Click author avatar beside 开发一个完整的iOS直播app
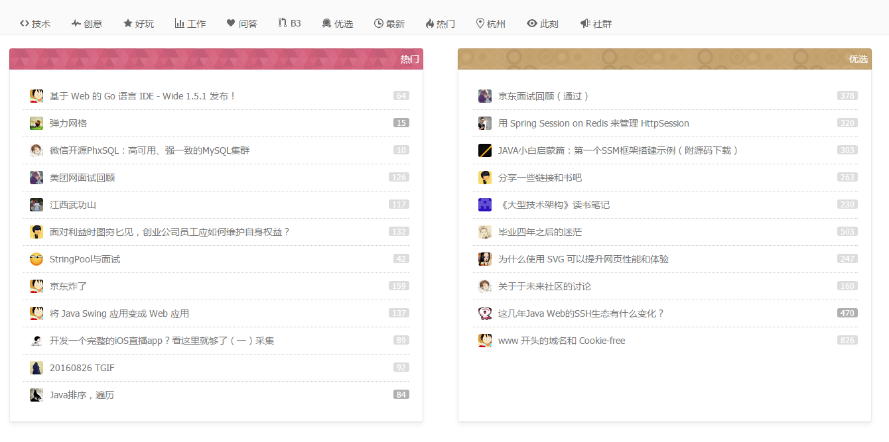Screen dimensions: 889x442 (36, 341)
